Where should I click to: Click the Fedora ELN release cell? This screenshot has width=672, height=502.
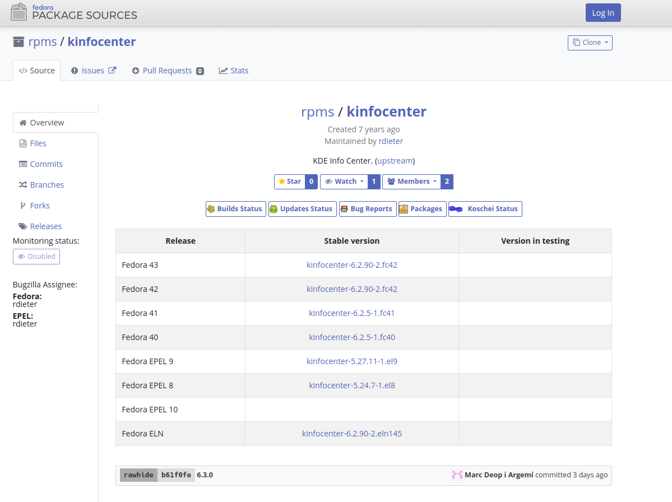tap(180, 434)
